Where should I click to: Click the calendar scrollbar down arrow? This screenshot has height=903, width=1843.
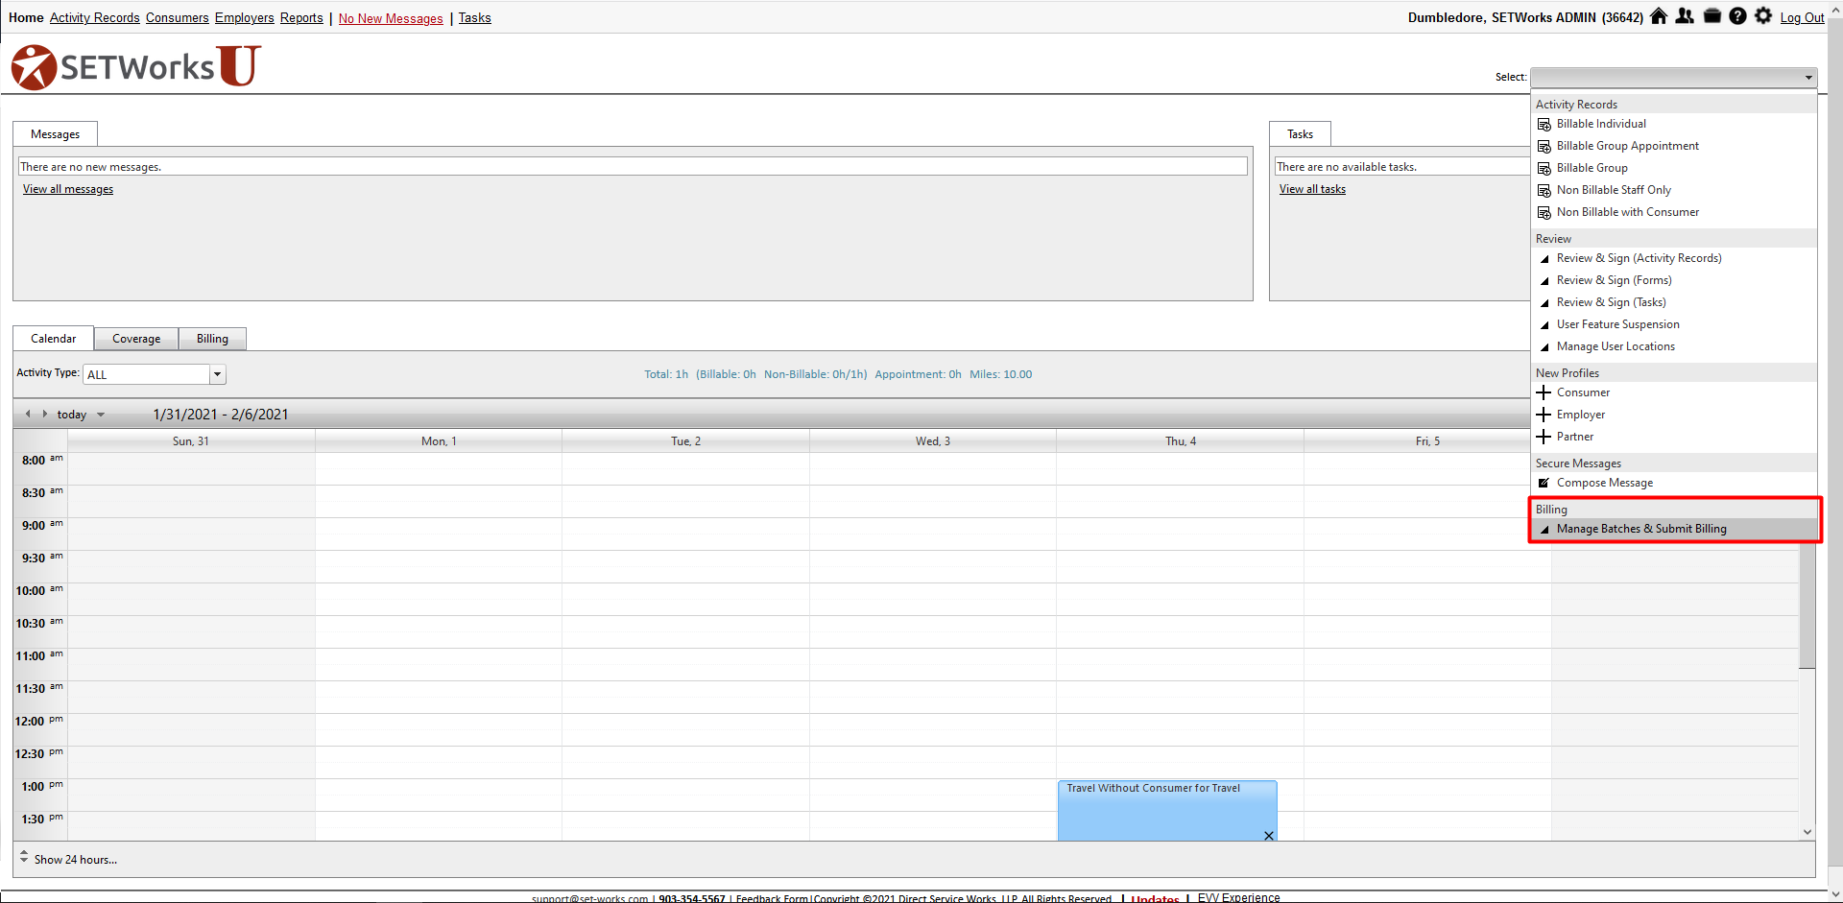click(1807, 832)
